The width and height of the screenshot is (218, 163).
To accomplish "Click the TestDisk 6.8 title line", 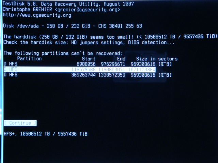I will pos(68,4).
